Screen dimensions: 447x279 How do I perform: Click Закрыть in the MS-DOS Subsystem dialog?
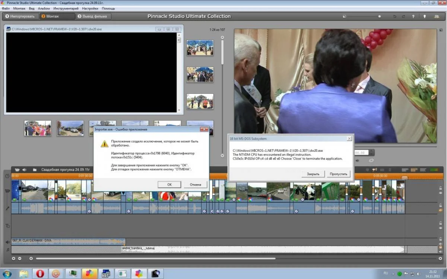313,174
